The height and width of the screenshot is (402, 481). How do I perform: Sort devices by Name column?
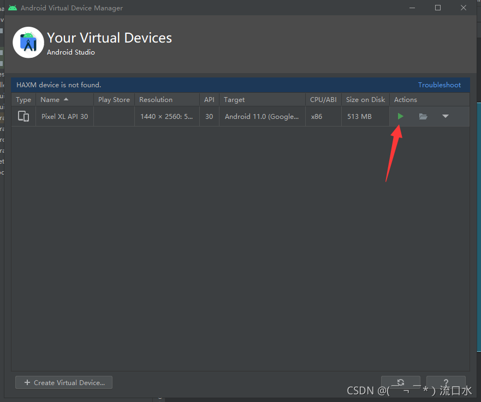[65, 100]
